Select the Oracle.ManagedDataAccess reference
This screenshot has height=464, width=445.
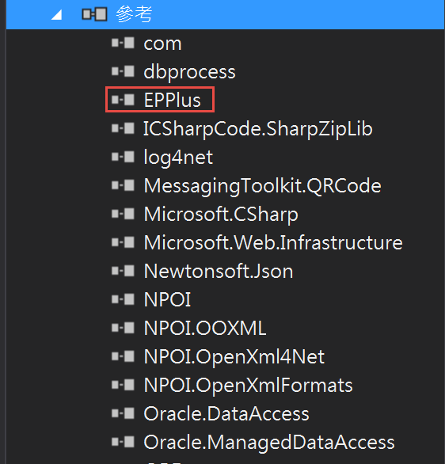pyautogui.click(x=269, y=443)
